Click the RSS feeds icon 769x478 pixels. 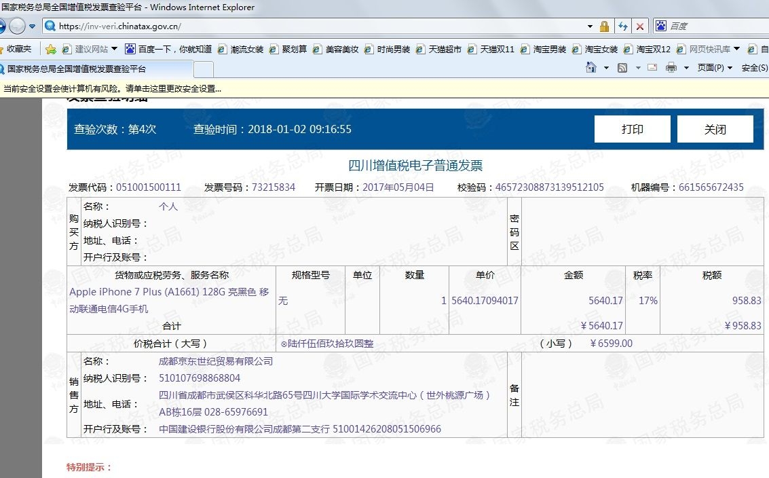click(622, 68)
